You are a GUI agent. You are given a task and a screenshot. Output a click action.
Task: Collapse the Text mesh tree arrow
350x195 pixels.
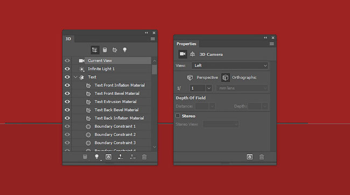tap(75, 77)
